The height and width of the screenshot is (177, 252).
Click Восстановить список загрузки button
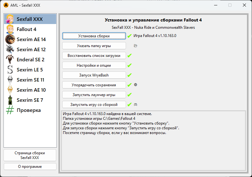coord(94,56)
